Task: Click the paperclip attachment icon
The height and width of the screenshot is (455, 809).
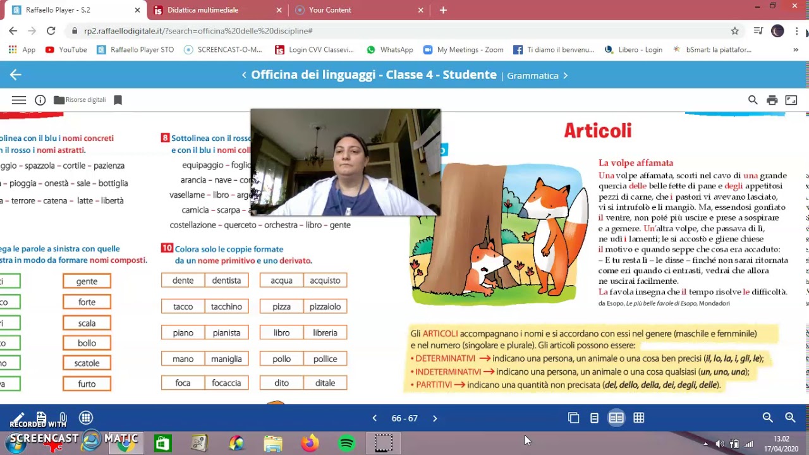Action: click(63, 418)
